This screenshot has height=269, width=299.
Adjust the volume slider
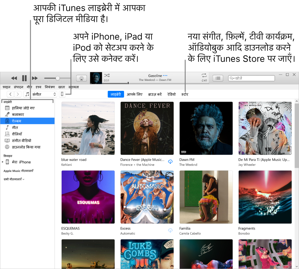coord(57,78)
